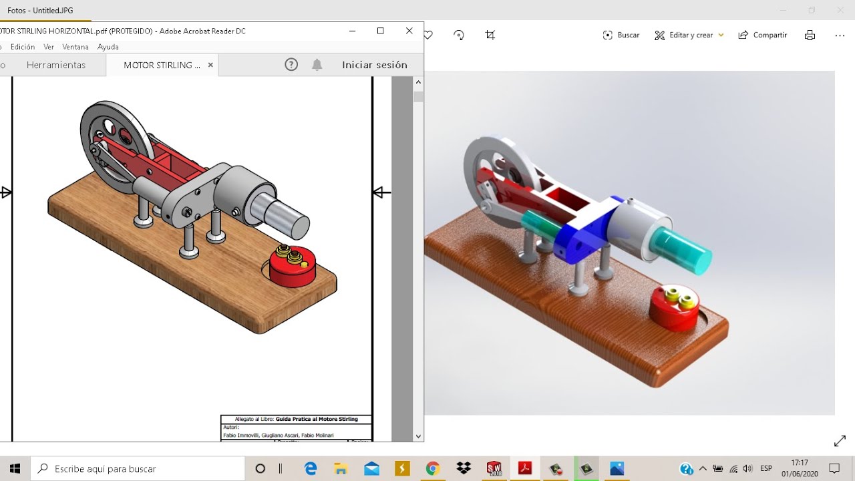Click the blue help tray icon
The height and width of the screenshot is (481, 855).
[686, 468]
